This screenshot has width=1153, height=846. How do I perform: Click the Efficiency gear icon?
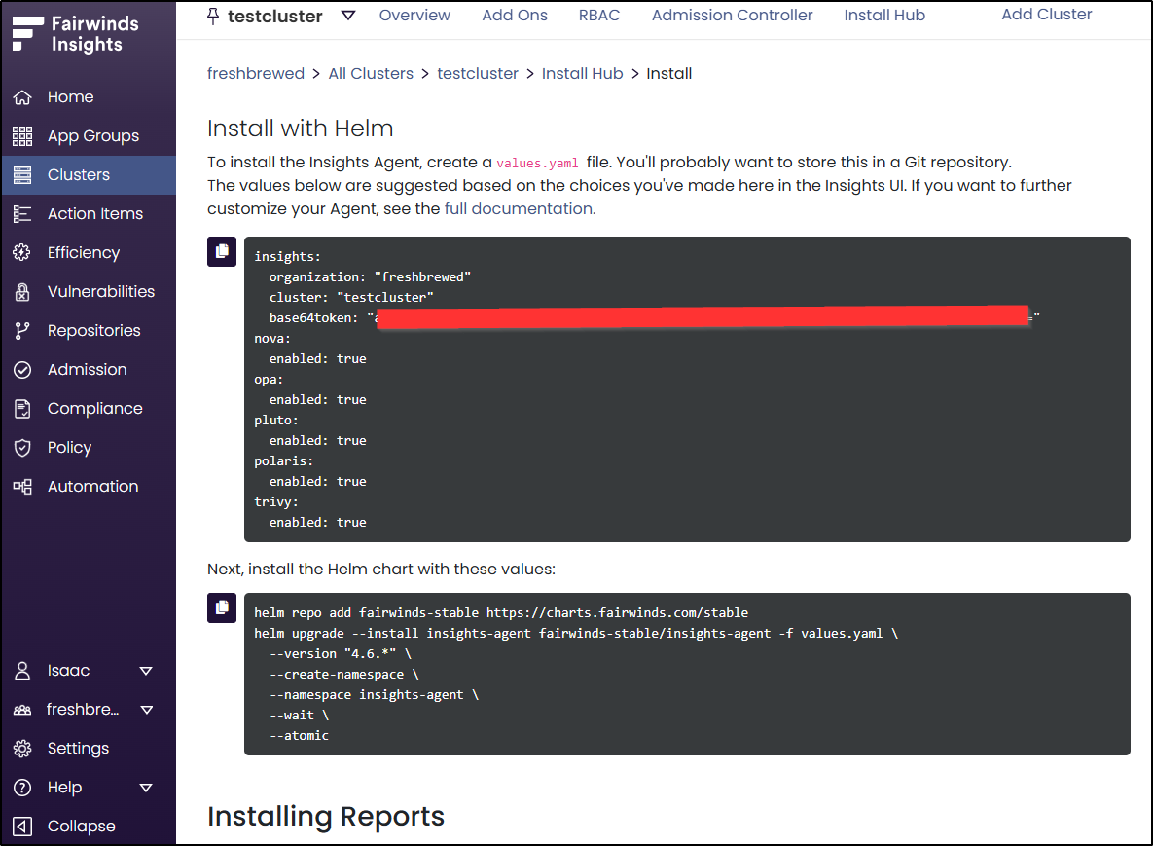[22, 253]
